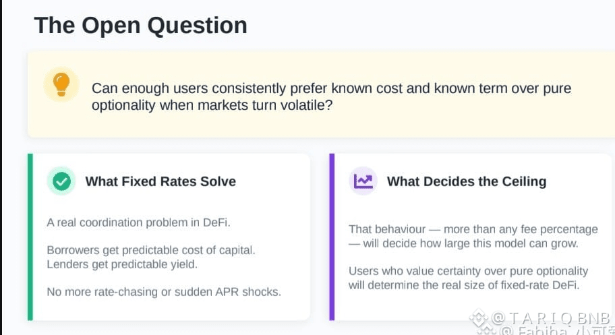Click the orange lightbulb icon
The image size is (615, 335).
pyautogui.click(x=61, y=84)
